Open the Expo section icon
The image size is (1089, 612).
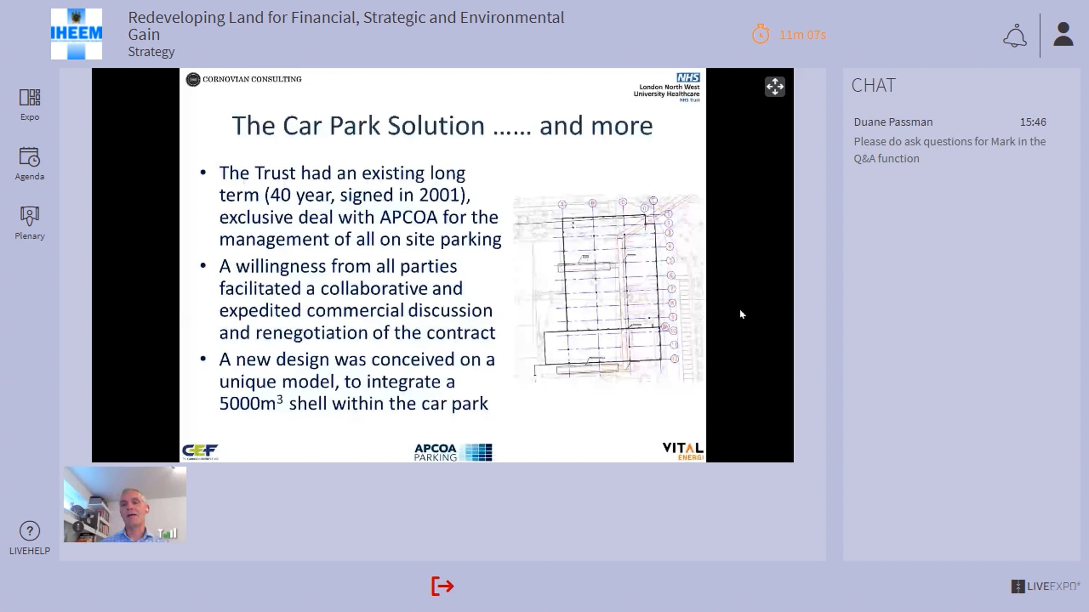coord(29,98)
